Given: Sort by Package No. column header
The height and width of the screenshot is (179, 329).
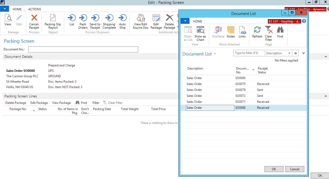Looking at the screenshot, I should (x=19, y=109).
